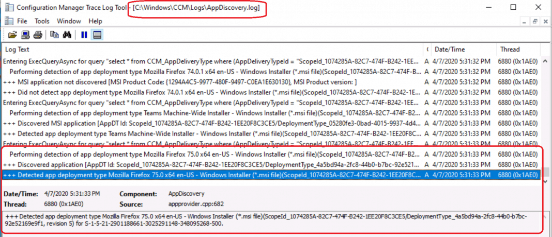
Task: Click the Open log file folder icon
Action: point(12,35)
